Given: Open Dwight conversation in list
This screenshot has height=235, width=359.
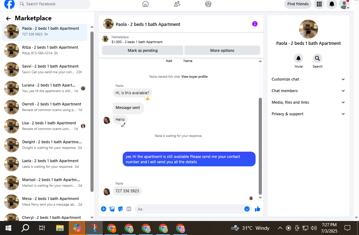Looking at the screenshot, I should coord(45,145).
